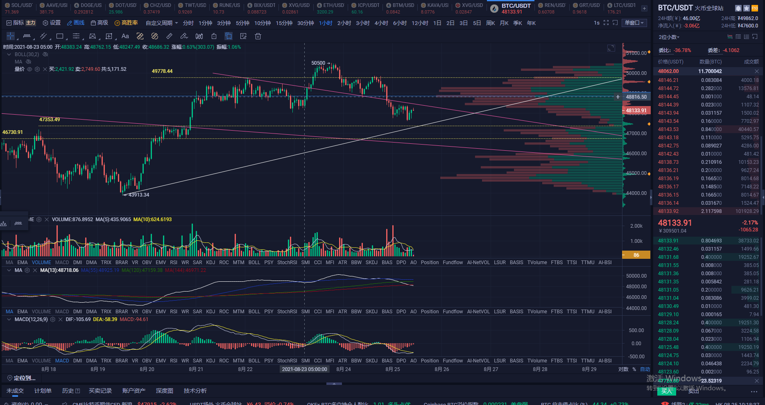
Task: Click the green 买入 button
Action: 667,391
